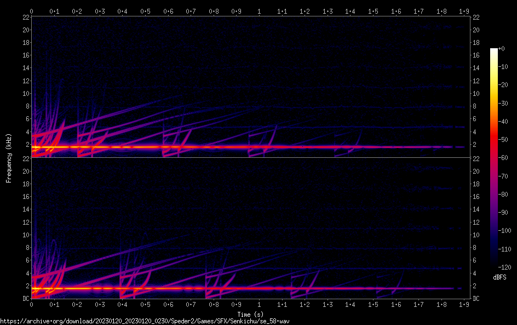Click the 16 kHz label on the lower right axis

coord(476,197)
